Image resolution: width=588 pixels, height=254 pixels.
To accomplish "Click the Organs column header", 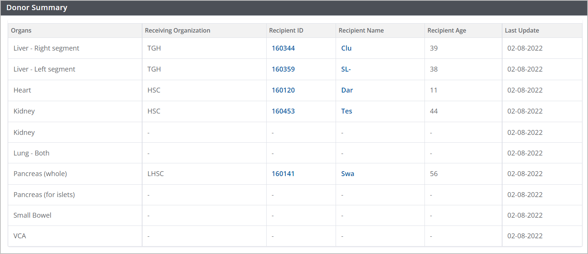I will (21, 31).
